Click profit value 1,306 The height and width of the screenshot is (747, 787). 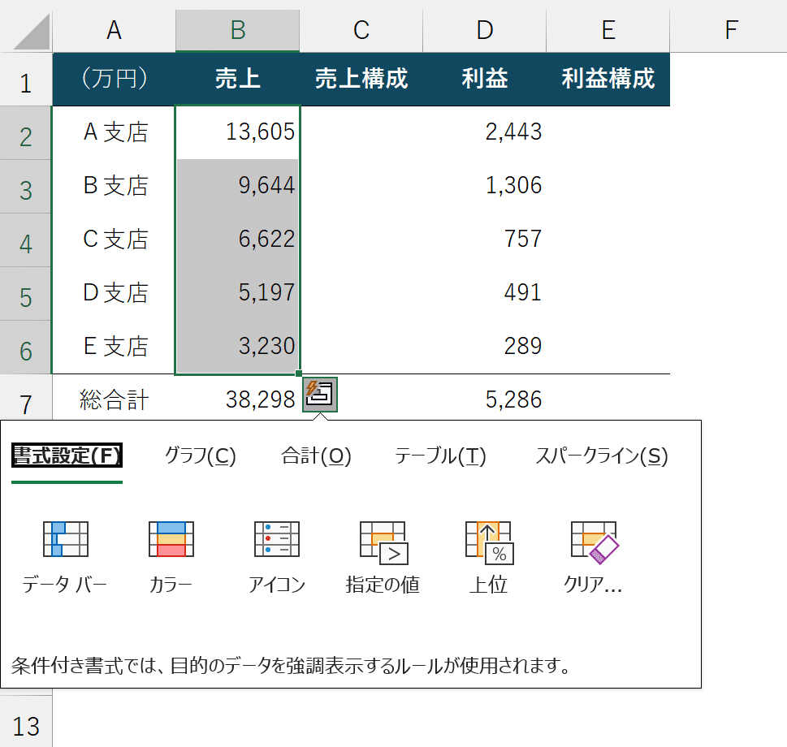(484, 187)
